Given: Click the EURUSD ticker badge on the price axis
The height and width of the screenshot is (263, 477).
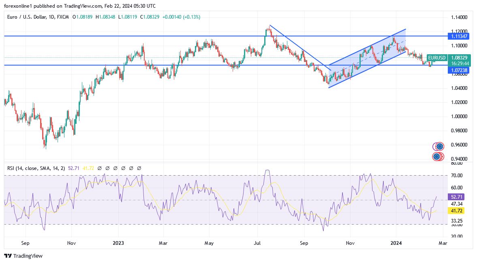Looking at the screenshot, I should [438, 58].
